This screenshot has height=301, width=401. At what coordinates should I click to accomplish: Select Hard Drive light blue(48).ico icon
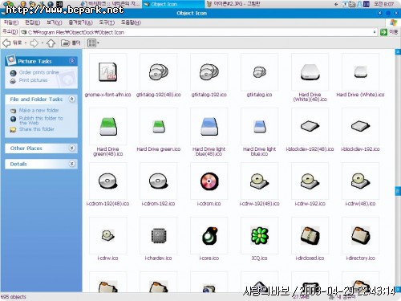point(209,127)
